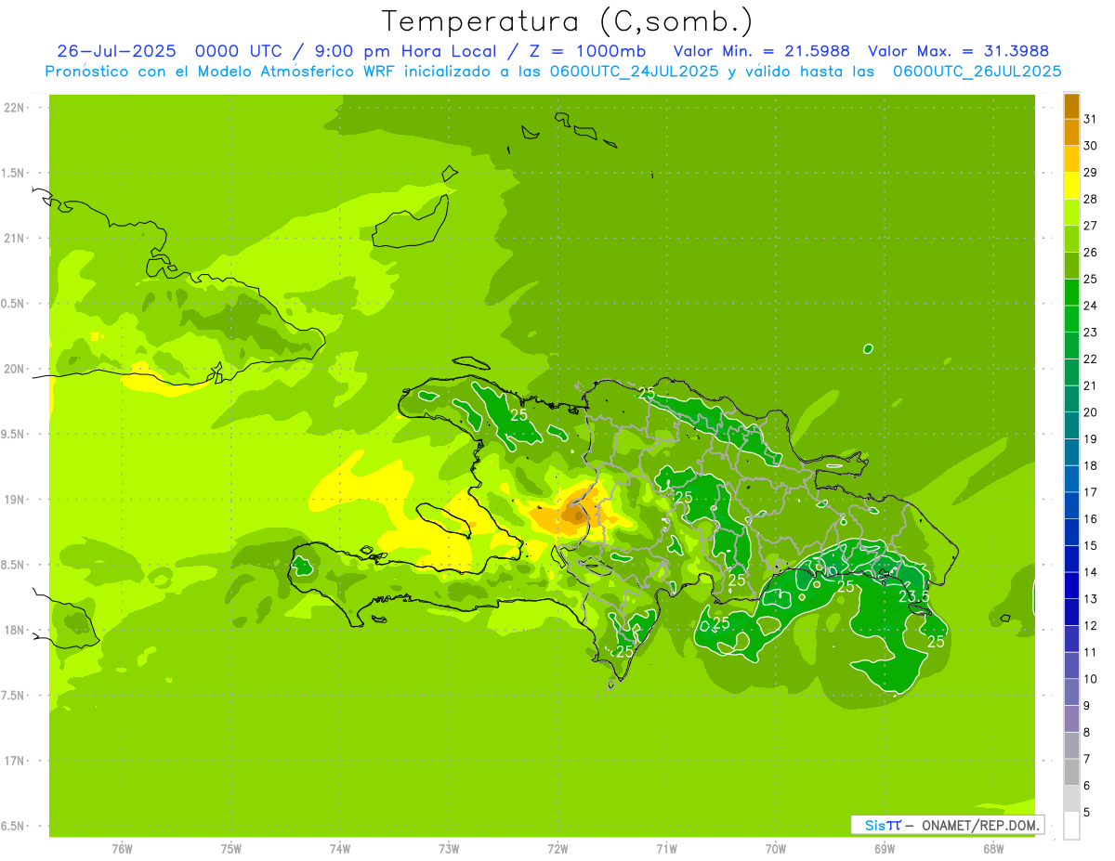The height and width of the screenshot is (861, 1115).
Task: Click the 9:00 pm Hora Local text
Action: tap(395, 51)
